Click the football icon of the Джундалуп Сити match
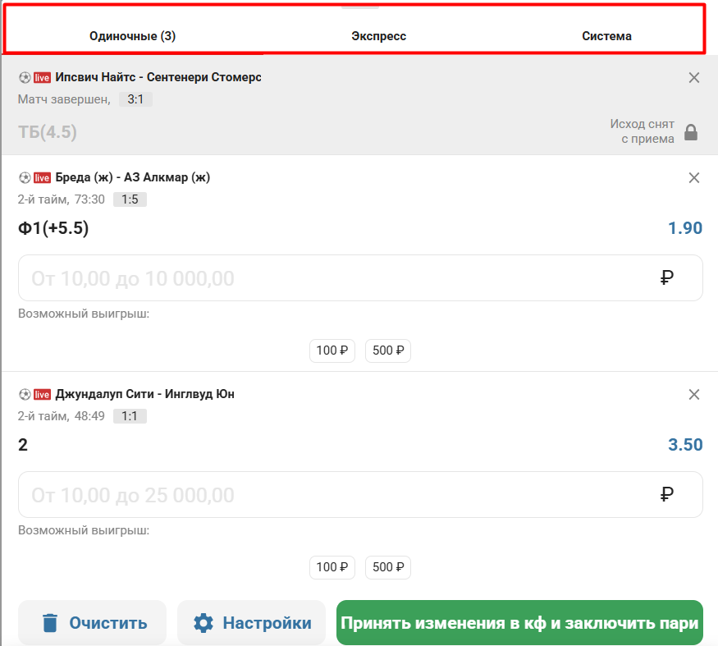Screen dimensions: 718x646 pyautogui.click(x=25, y=394)
